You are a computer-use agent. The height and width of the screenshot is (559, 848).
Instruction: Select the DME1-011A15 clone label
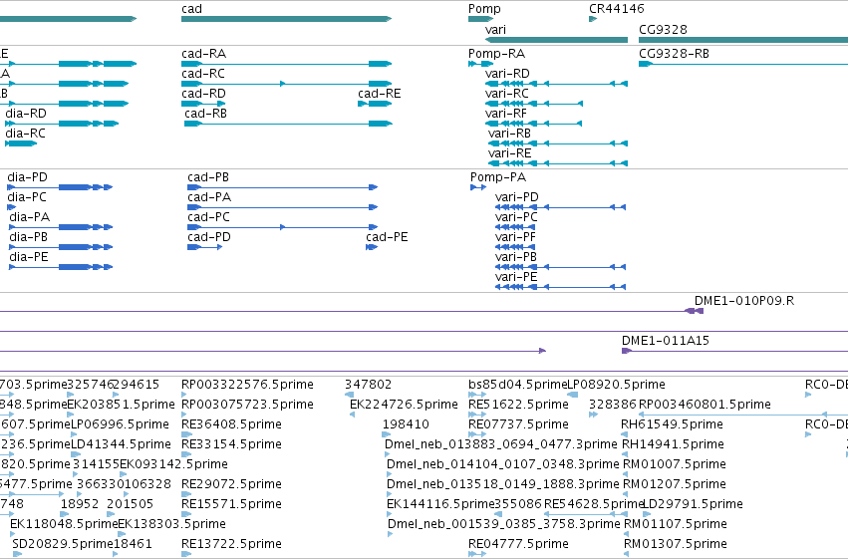pos(666,341)
